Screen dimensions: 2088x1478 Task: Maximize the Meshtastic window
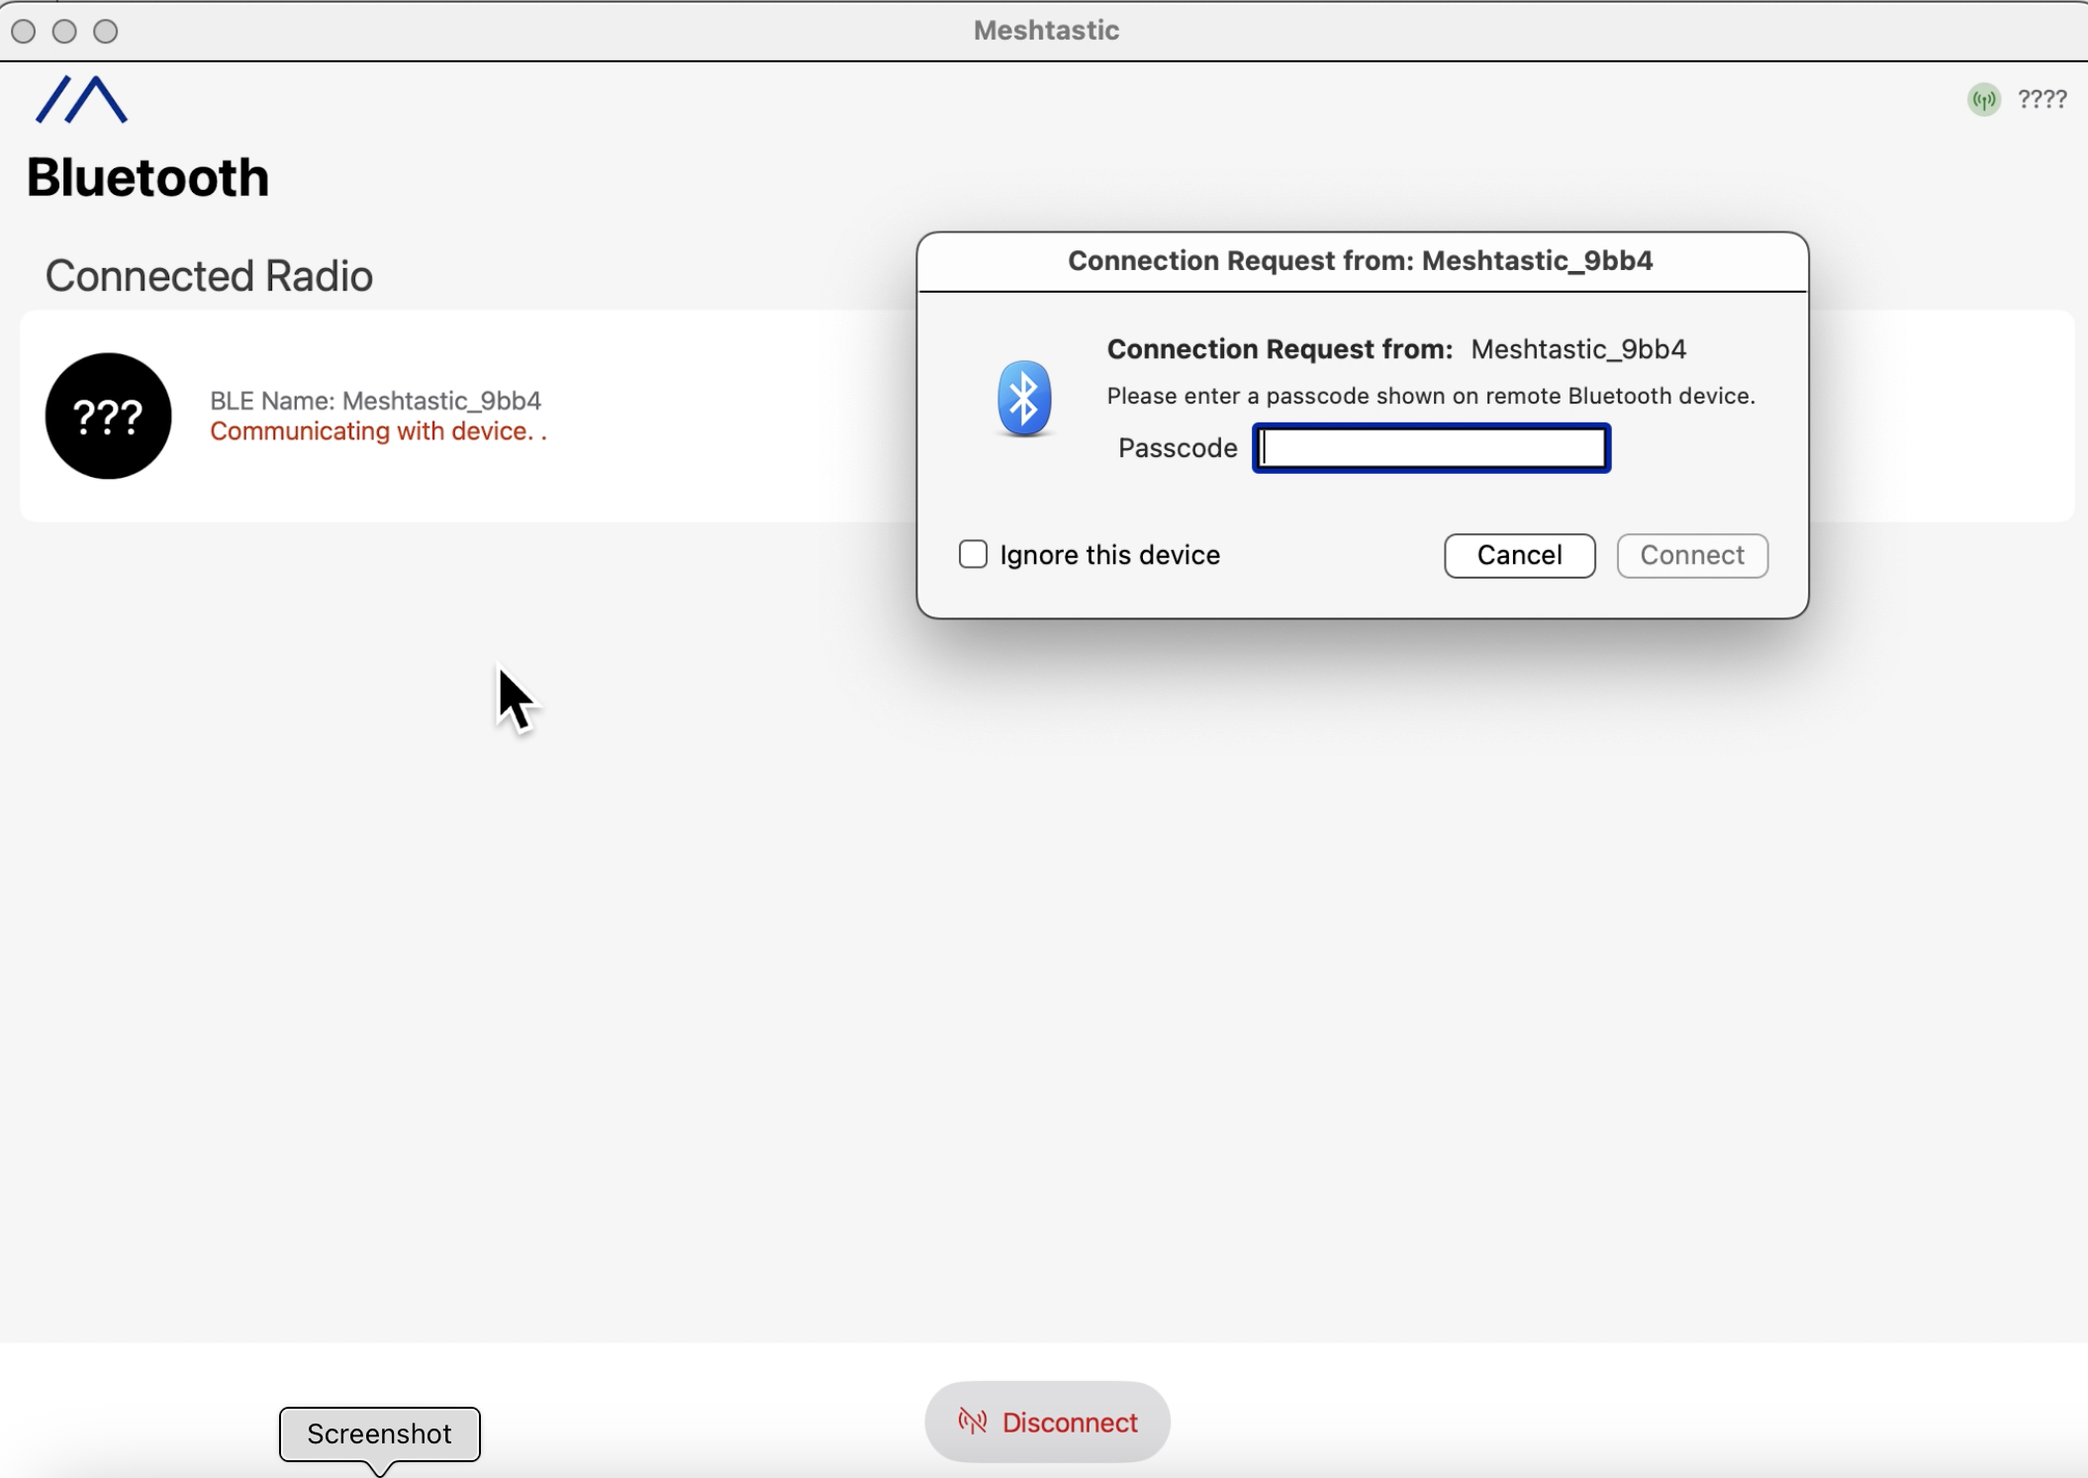click(x=106, y=32)
